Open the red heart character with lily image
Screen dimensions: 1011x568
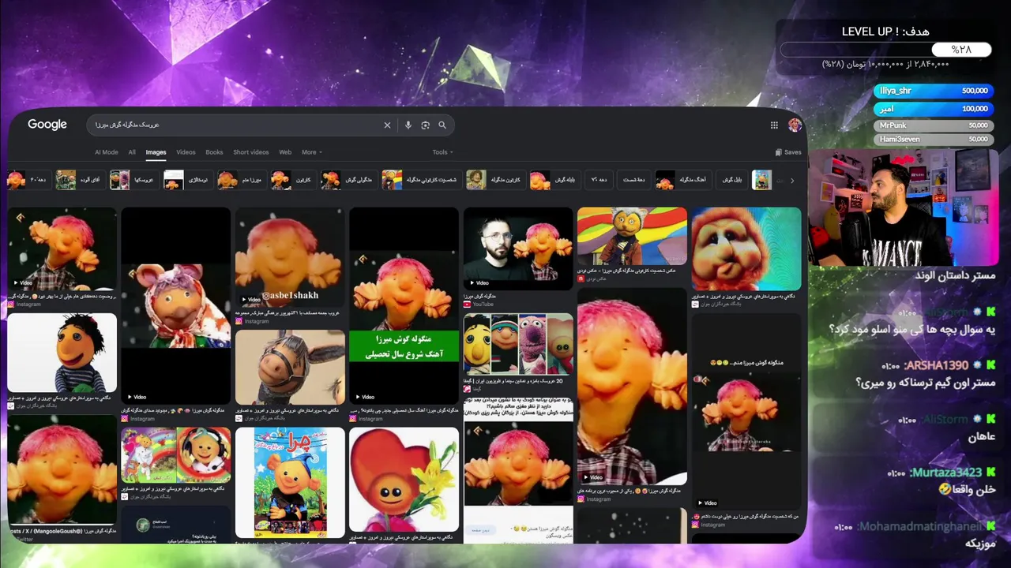click(404, 479)
